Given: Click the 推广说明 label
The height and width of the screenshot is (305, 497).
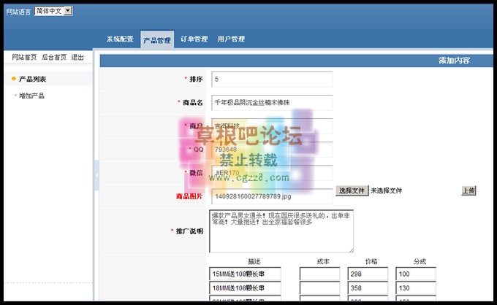Looking at the screenshot, I should (x=189, y=231).
